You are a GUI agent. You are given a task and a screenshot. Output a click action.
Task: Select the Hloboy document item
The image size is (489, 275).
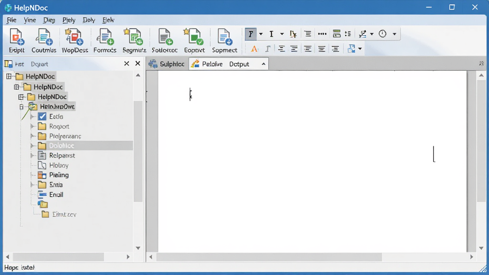coord(59,165)
